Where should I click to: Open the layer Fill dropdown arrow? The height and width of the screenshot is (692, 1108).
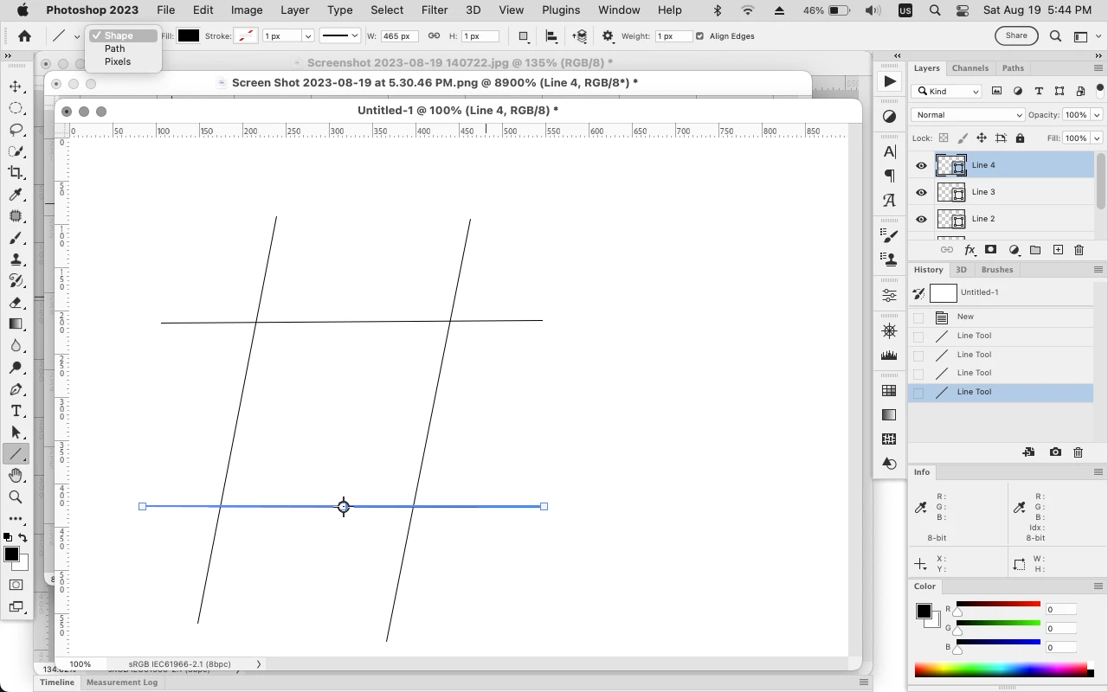[1098, 138]
